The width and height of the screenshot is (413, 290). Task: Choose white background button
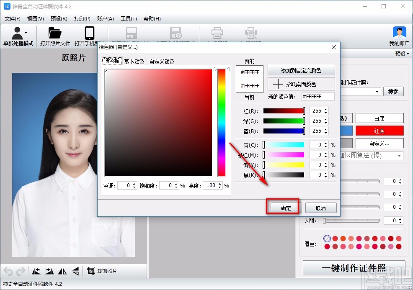379,118
